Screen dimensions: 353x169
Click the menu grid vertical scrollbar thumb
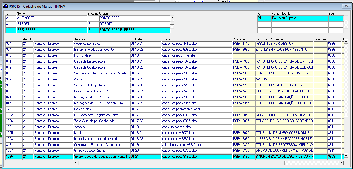click(x=346, y=135)
